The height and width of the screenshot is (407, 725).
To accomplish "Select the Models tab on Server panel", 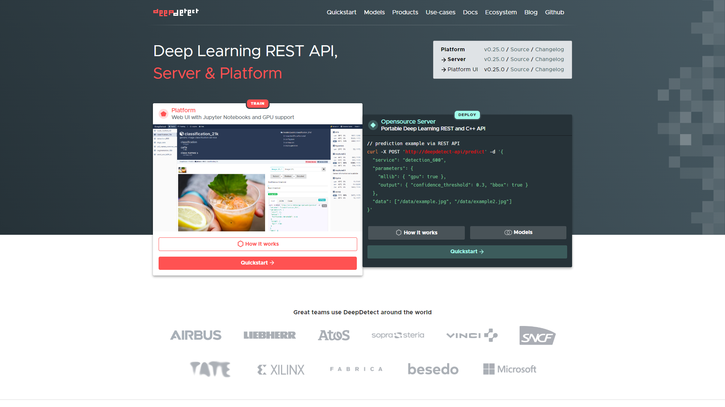I will coord(518,233).
